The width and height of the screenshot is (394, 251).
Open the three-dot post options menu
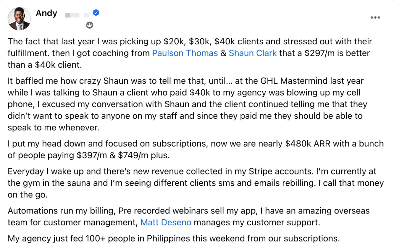point(375,18)
